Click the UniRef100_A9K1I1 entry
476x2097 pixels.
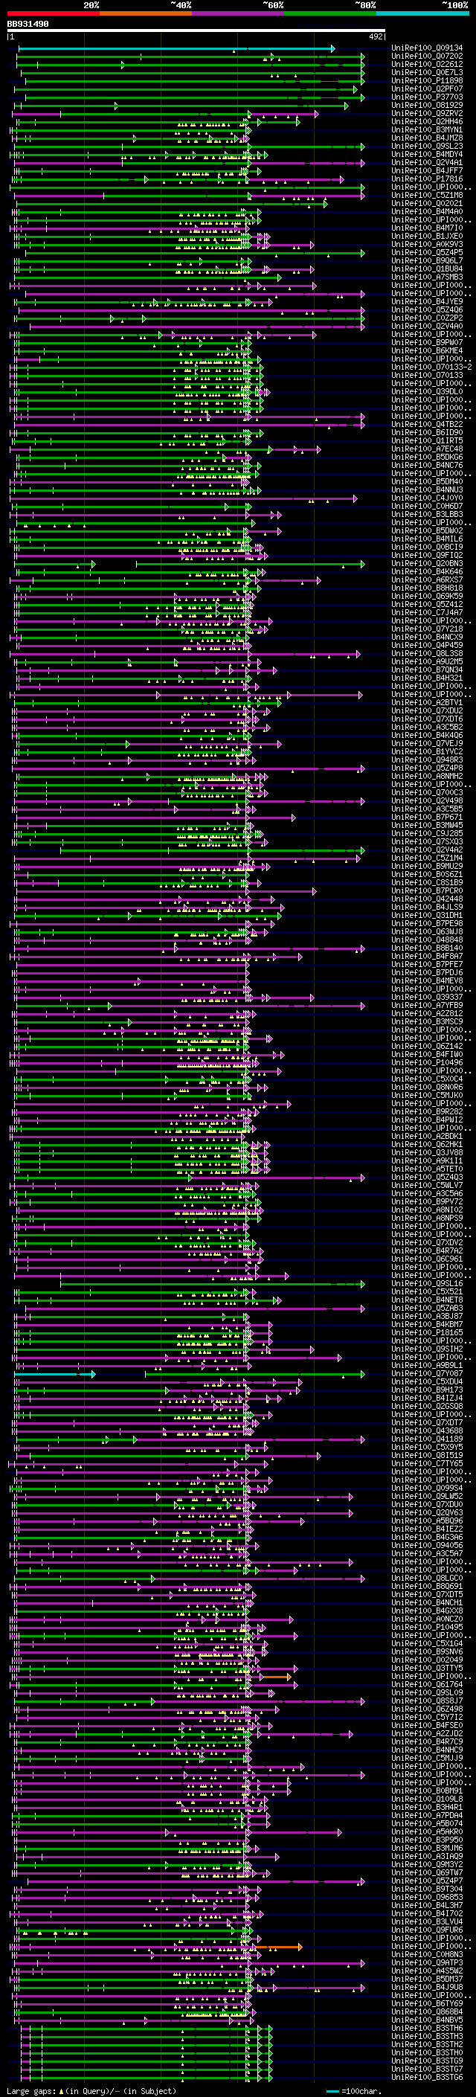tap(426, 1161)
